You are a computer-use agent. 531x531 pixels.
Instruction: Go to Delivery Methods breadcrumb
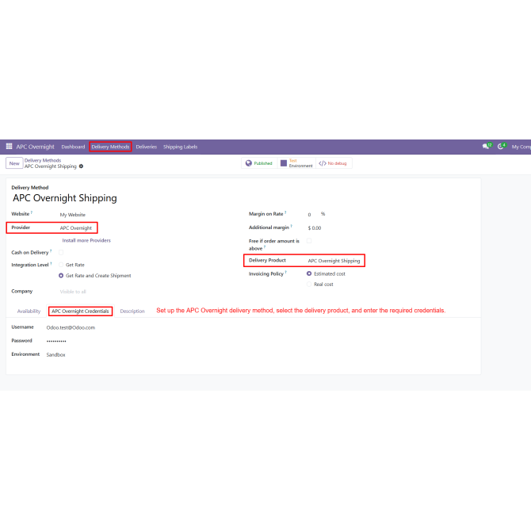pyautogui.click(x=43, y=161)
